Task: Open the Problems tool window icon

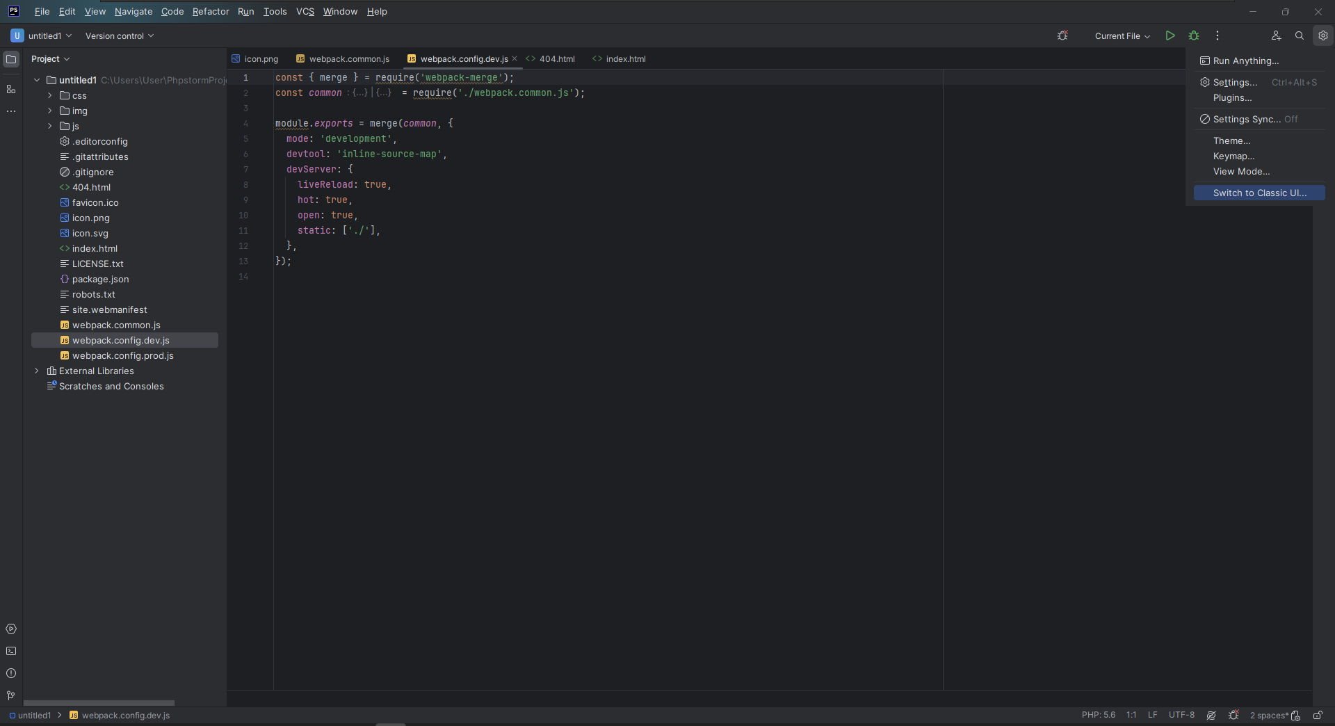Action: [11, 673]
